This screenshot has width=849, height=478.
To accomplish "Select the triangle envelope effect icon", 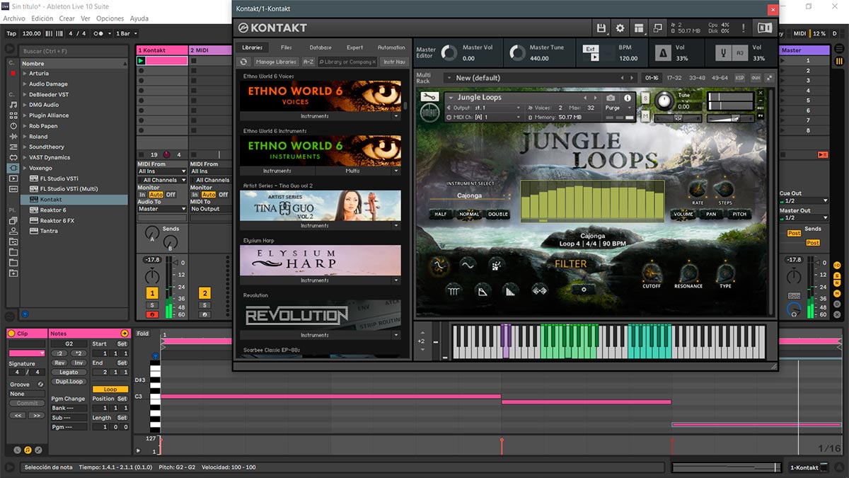I will pos(483,290).
